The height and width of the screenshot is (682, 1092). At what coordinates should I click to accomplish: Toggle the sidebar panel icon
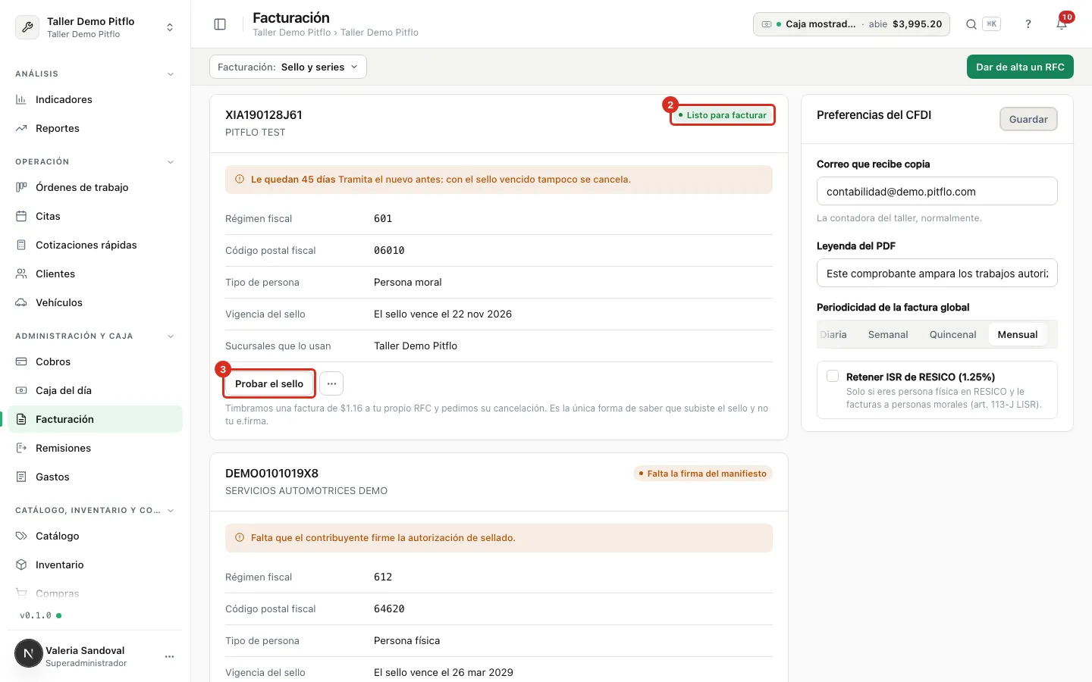(220, 24)
